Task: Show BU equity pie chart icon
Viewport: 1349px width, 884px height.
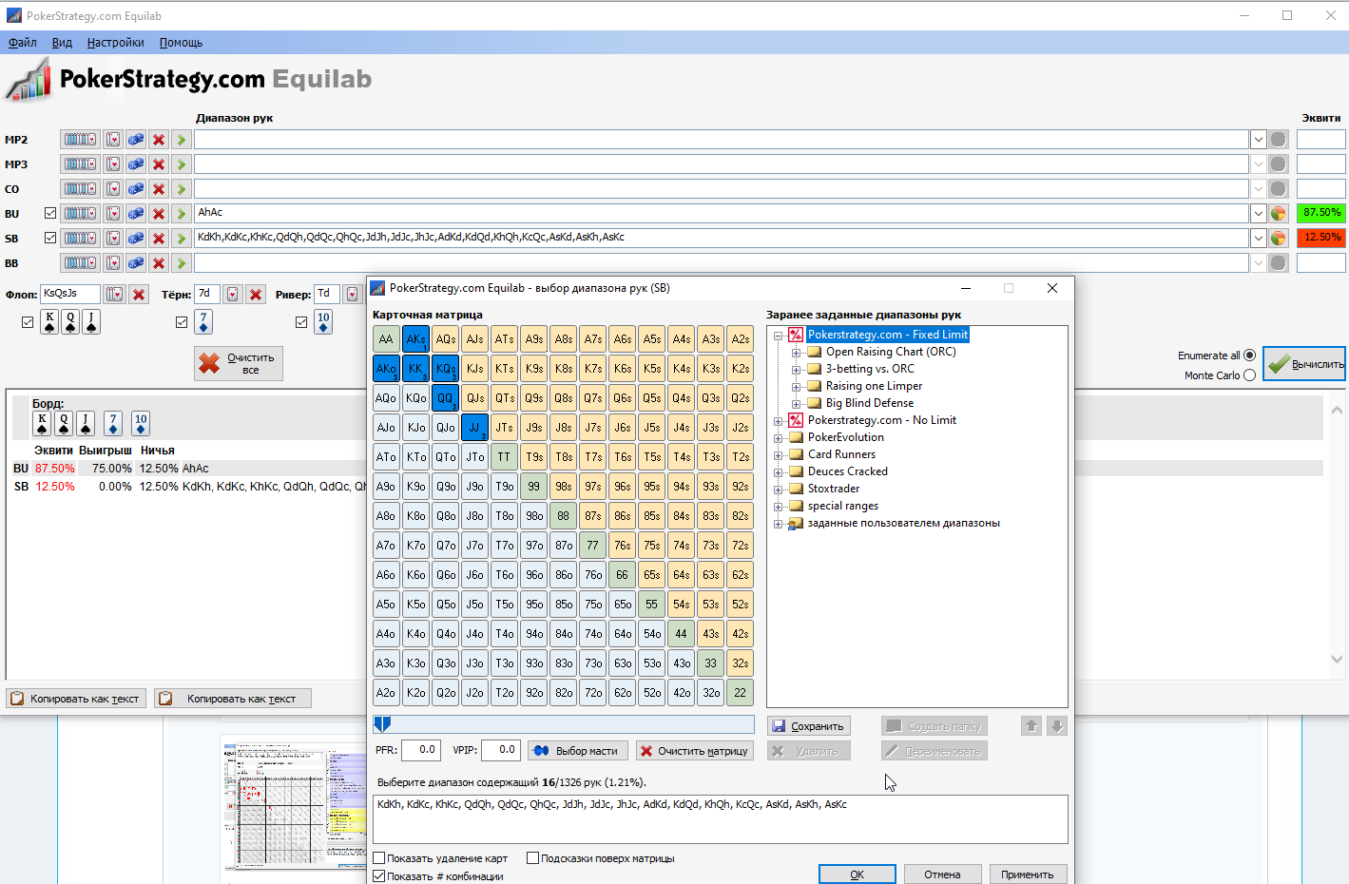Action: pos(1279,214)
